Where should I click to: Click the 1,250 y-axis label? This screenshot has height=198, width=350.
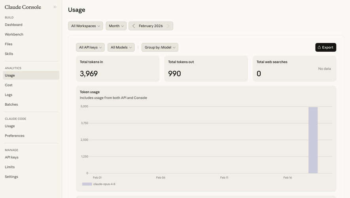[x=85, y=156]
